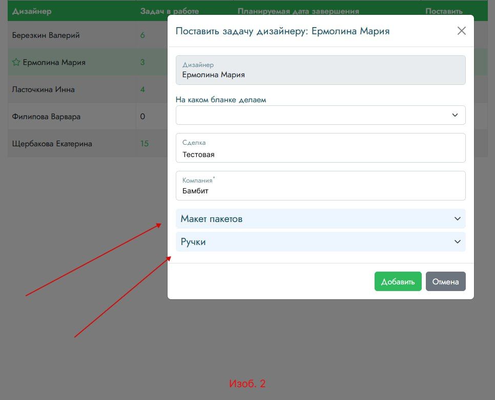Screen dimensions: 495x400
Task: Open the 'На каком бланке делаем' dropdown
Action: 320,115
